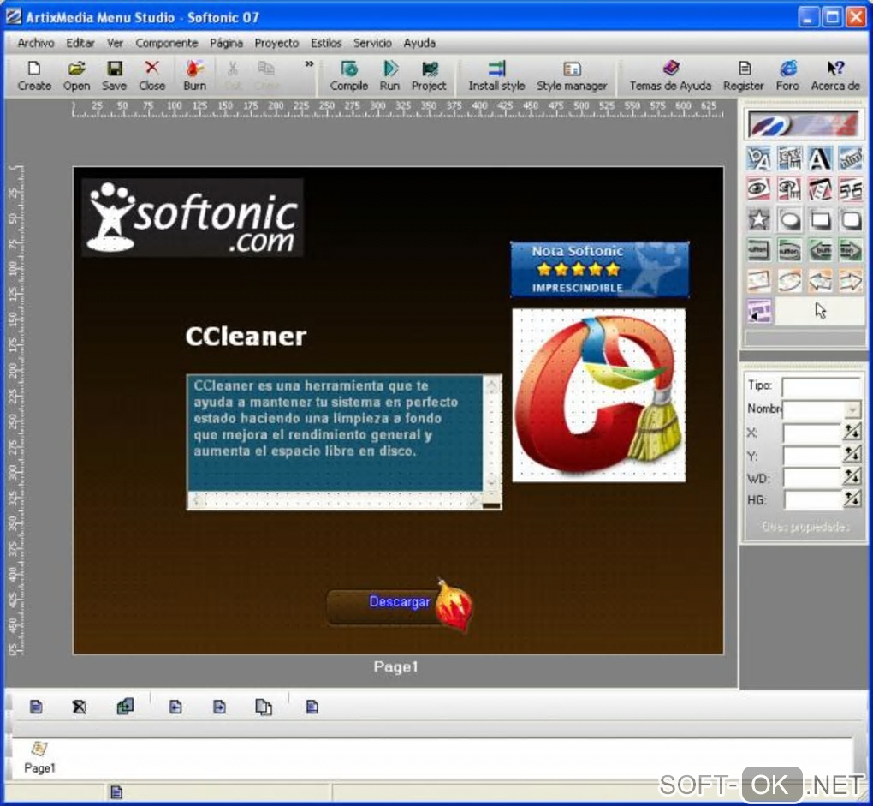
Task: Select the star shape component
Action: pyautogui.click(x=759, y=219)
